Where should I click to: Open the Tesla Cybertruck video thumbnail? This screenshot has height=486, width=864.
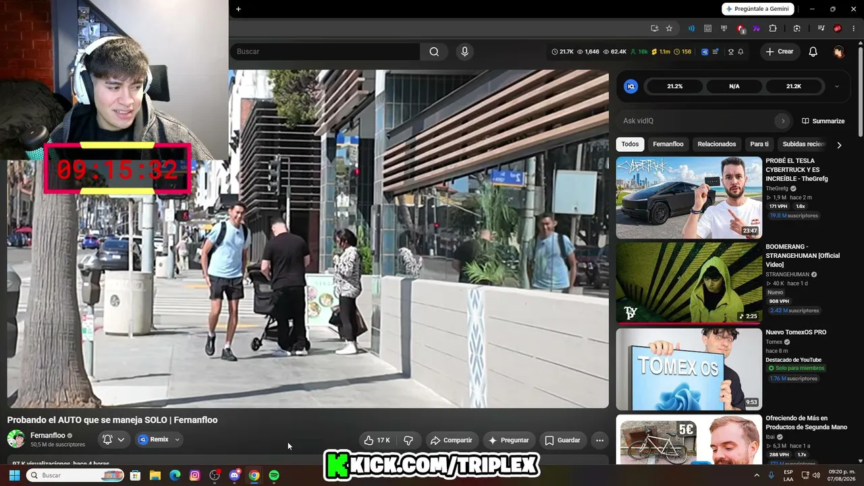tap(688, 198)
